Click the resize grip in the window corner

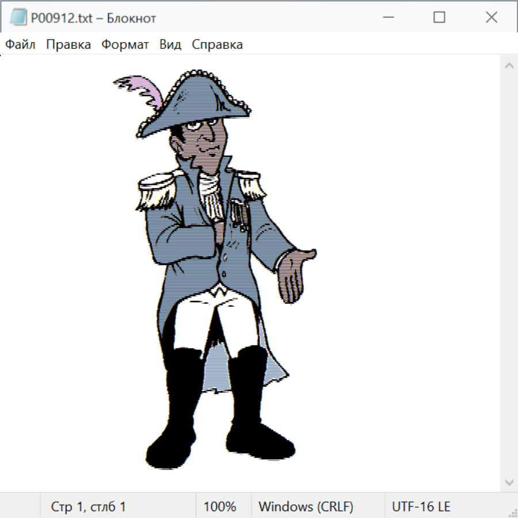[x=512, y=512]
